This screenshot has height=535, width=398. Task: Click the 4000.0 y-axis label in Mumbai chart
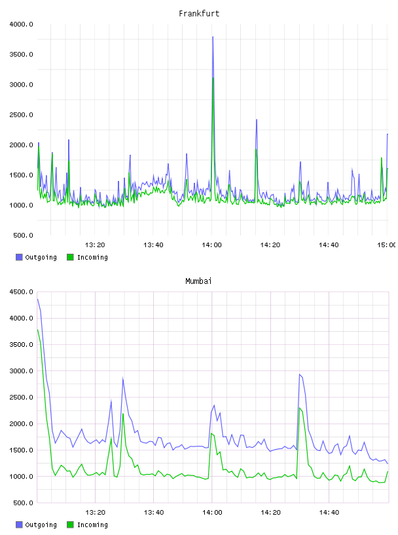21,319
